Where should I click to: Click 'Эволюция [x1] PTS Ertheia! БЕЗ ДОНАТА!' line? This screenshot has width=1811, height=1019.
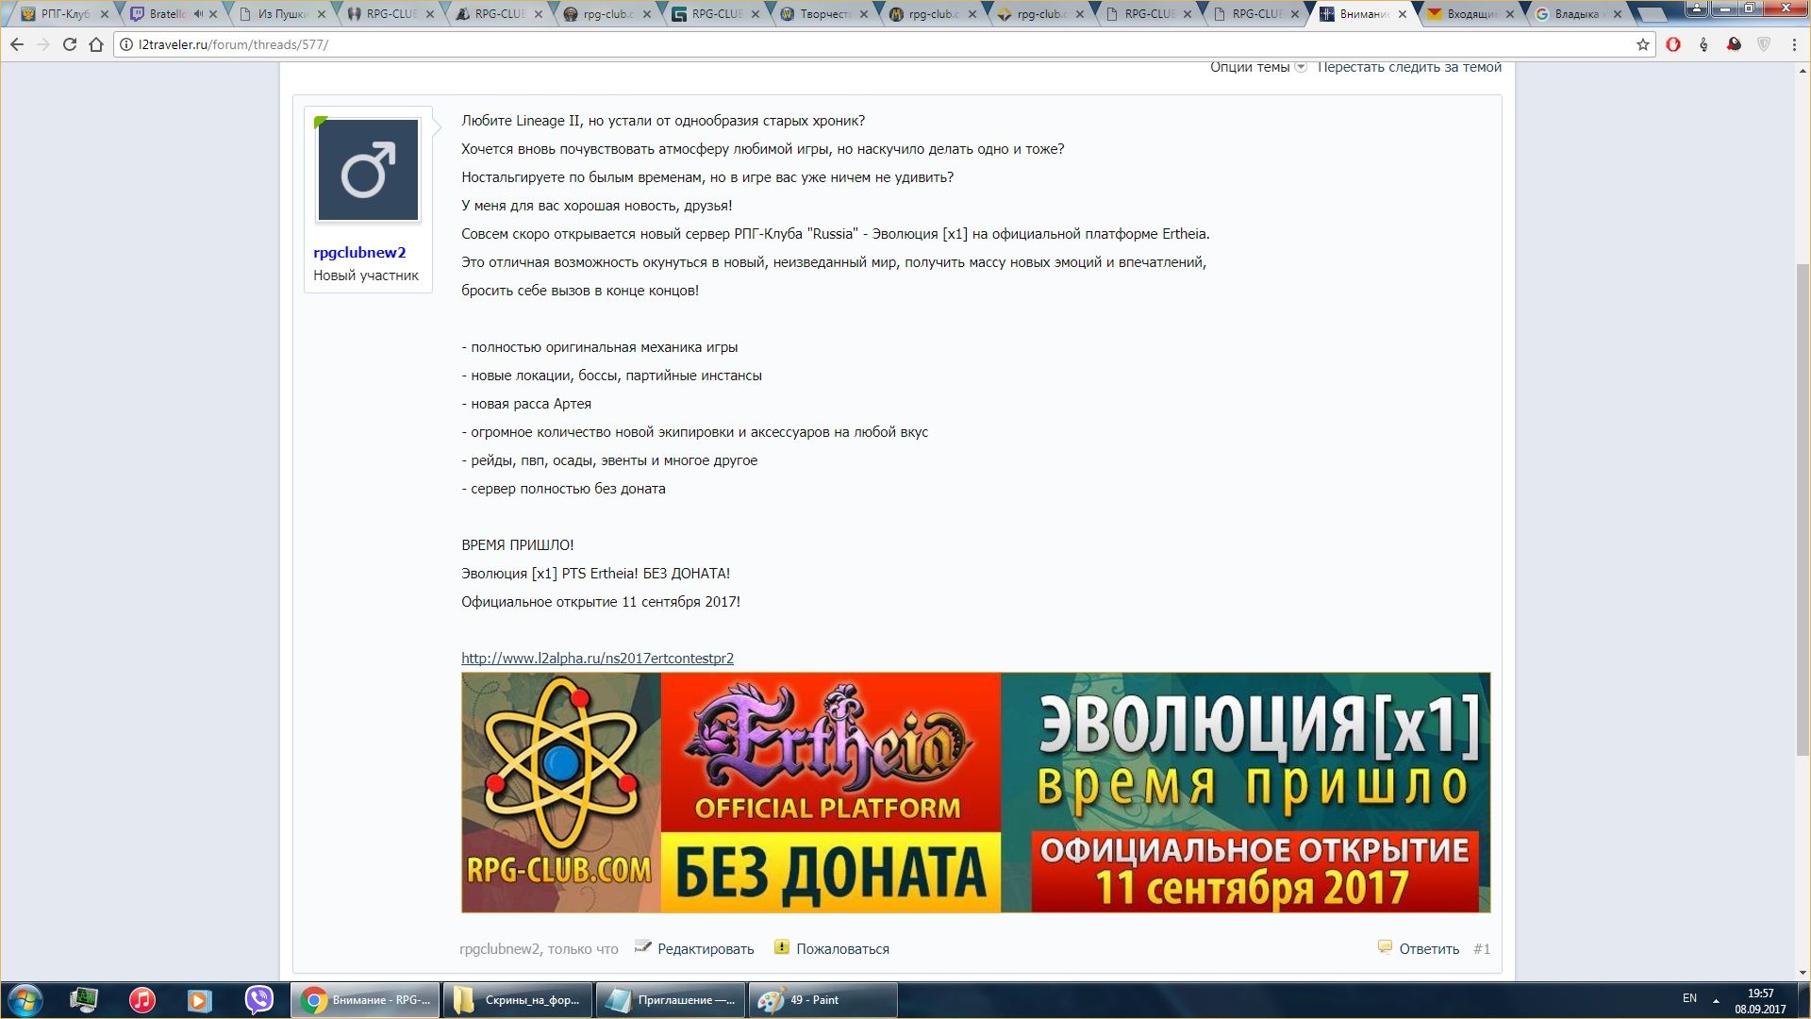pos(595,574)
